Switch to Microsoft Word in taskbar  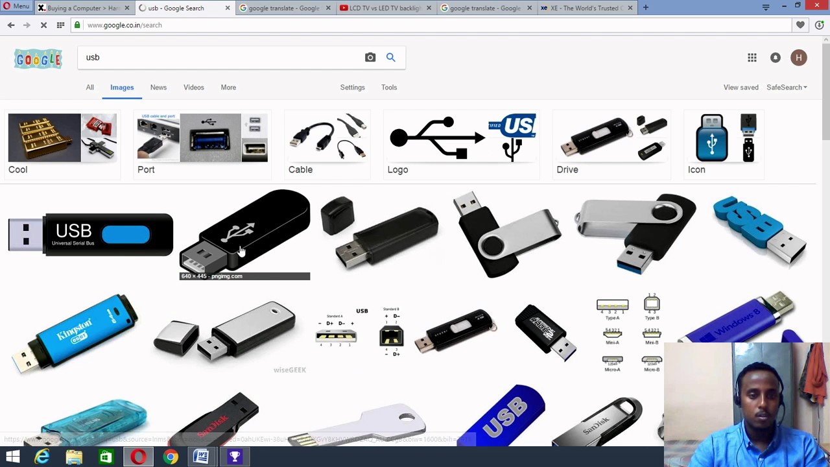[202, 457]
